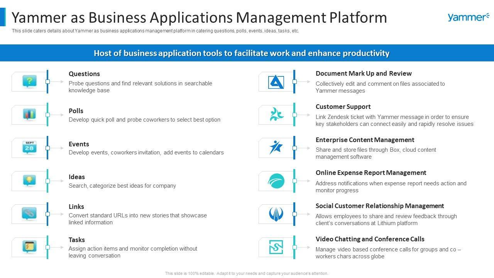Image resolution: width=494 pixels, height=278 pixels.
Task: Click the description about expense report notifications
Action: [x=391, y=187]
